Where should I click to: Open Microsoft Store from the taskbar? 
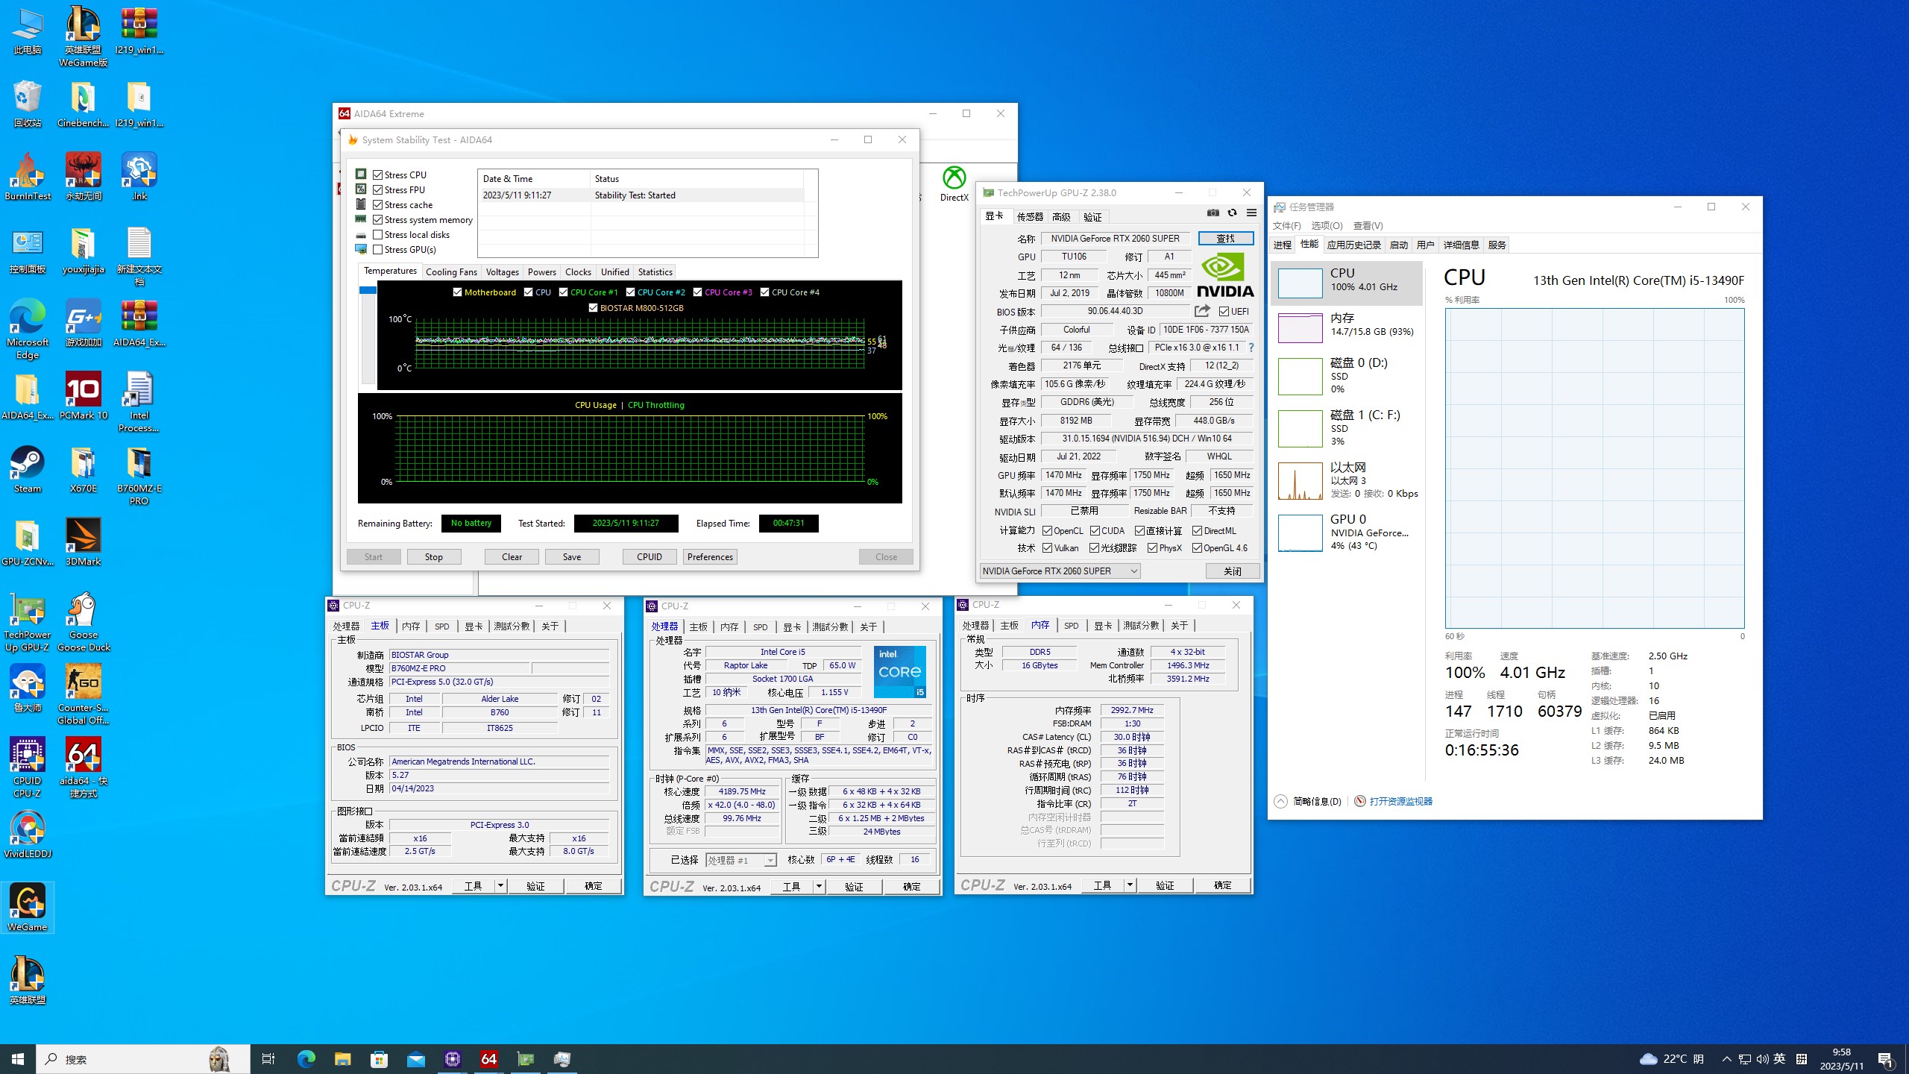(379, 1059)
